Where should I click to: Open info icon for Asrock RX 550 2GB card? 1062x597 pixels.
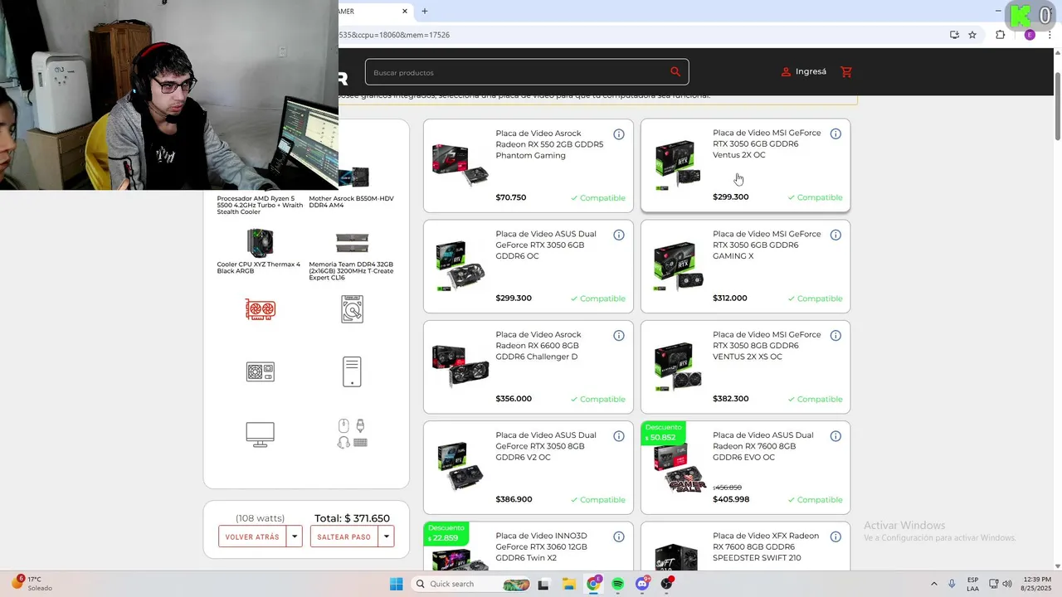[x=619, y=134]
